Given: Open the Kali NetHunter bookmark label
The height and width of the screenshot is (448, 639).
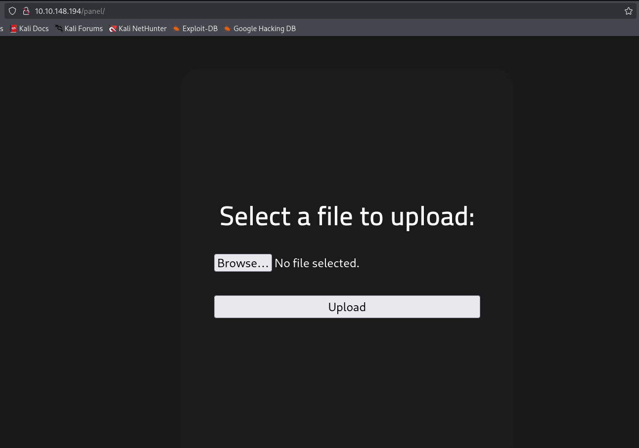Looking at the screenshot, I should (142, 29).
